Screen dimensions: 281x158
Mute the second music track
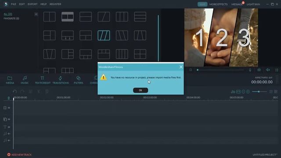pyautogui.click(x=9, y=140)
